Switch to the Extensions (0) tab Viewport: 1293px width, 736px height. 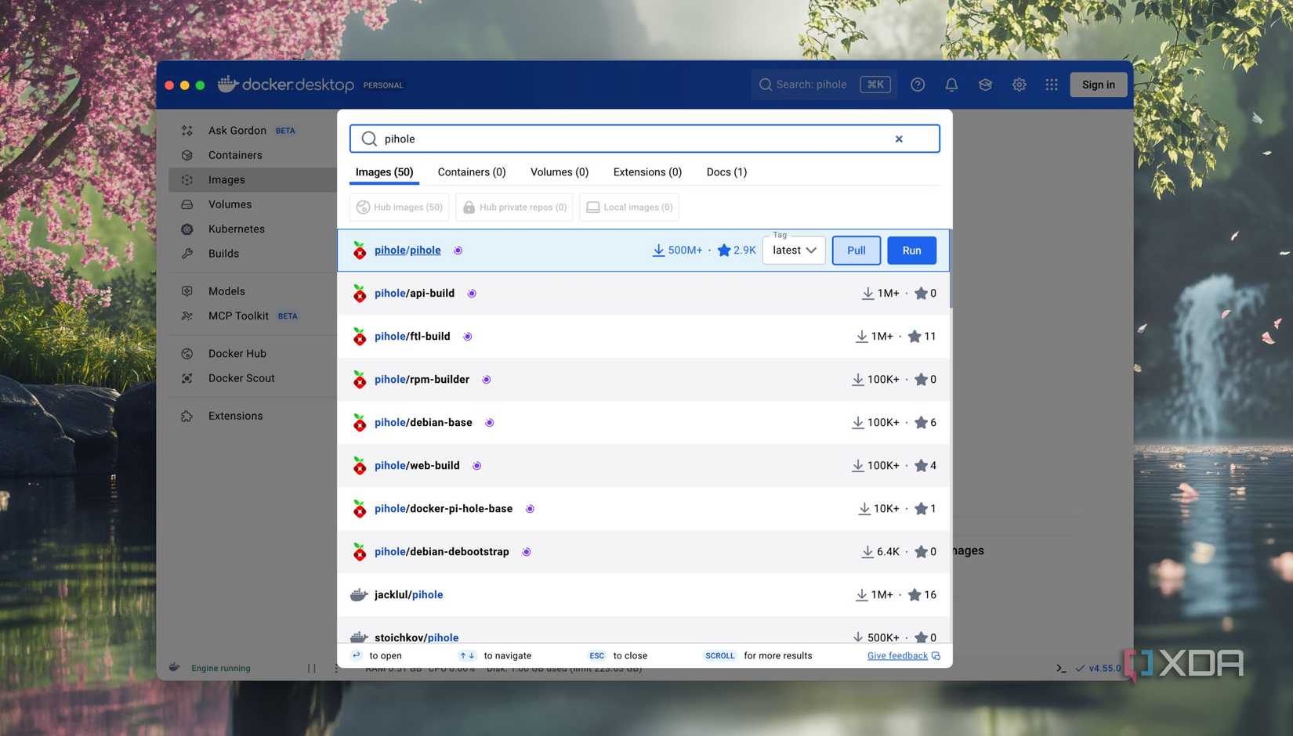pos(647,172)
